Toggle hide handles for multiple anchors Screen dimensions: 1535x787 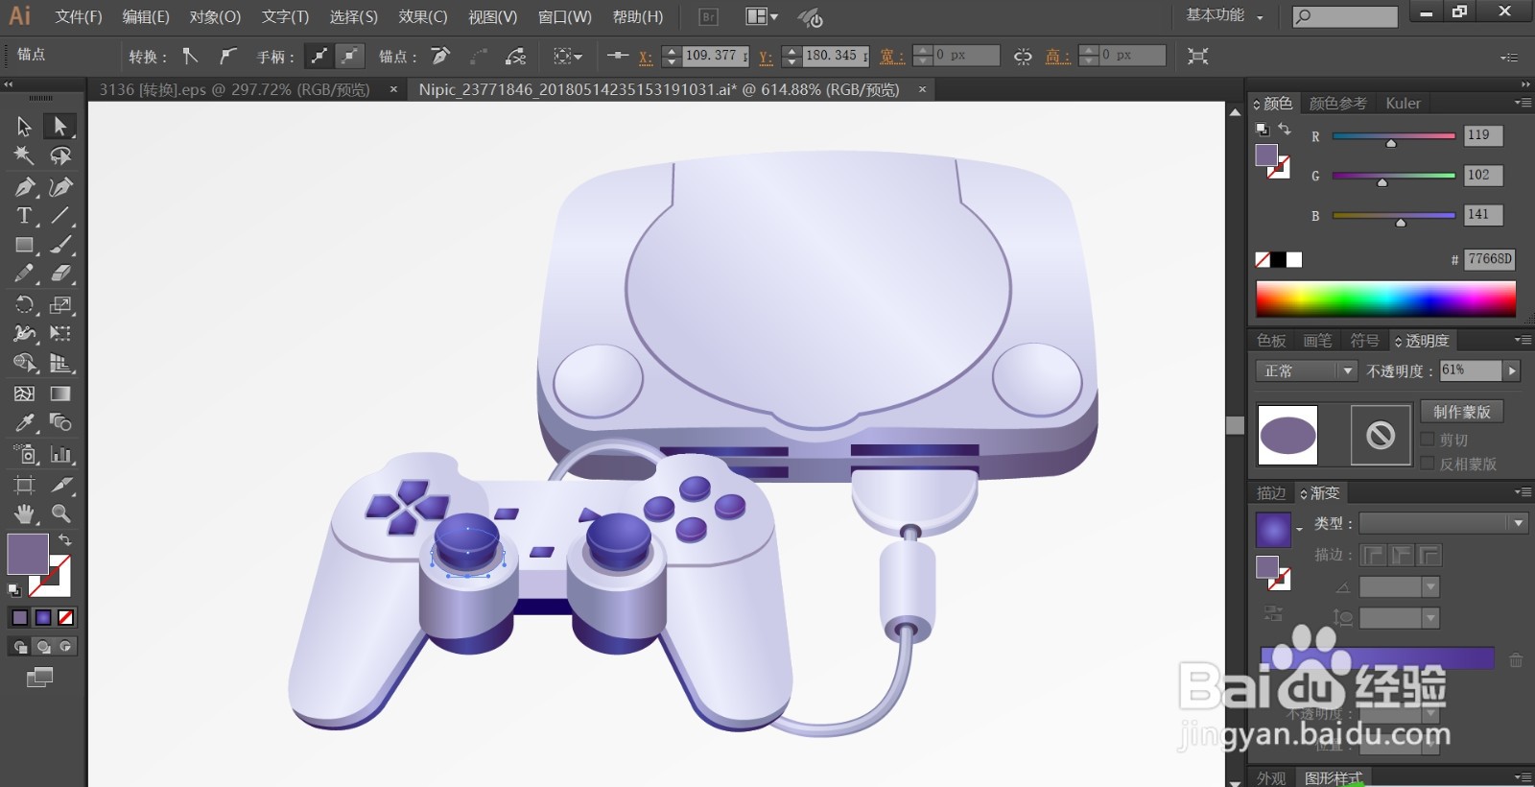[350, 56]
